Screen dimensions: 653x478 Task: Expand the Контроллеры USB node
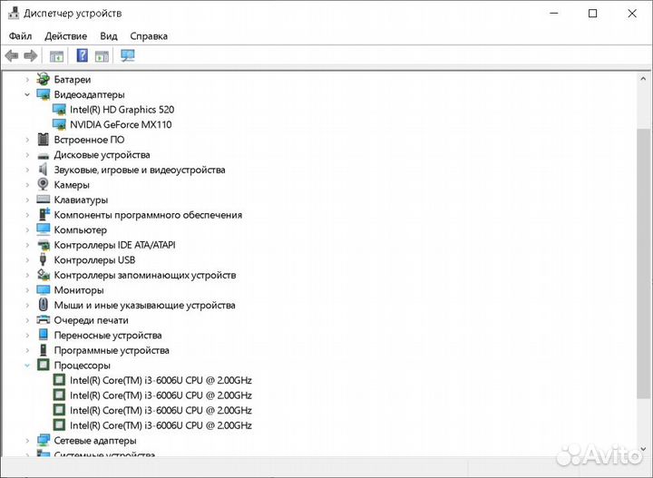point(27,260)
